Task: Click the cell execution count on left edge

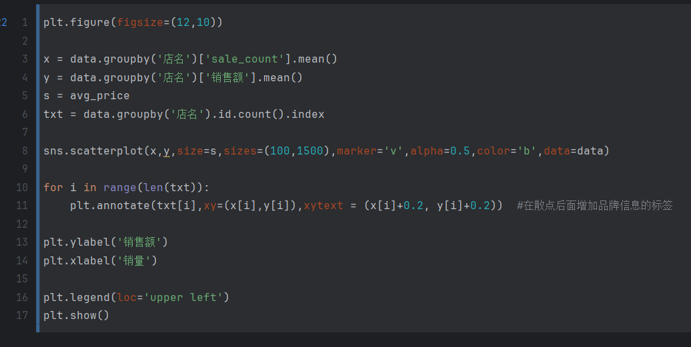Action: pos(3,23)
